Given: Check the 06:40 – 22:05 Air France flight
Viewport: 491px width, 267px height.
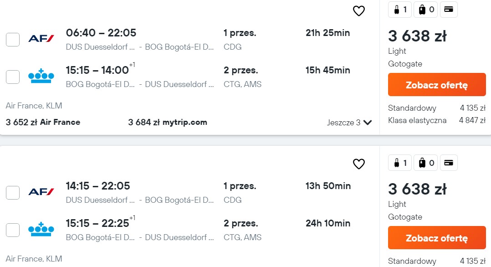Looking at the screenshot, I should [13, 40].
